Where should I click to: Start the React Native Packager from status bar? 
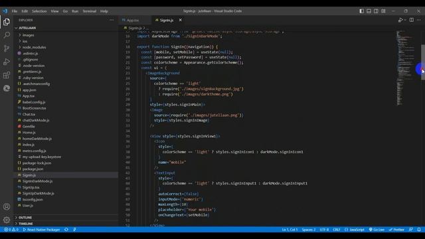point(41,230)
